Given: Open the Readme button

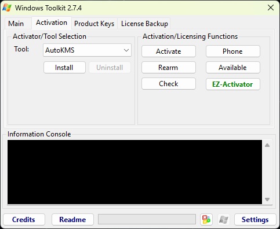Looking at the screenshot, I should [72, 219].
